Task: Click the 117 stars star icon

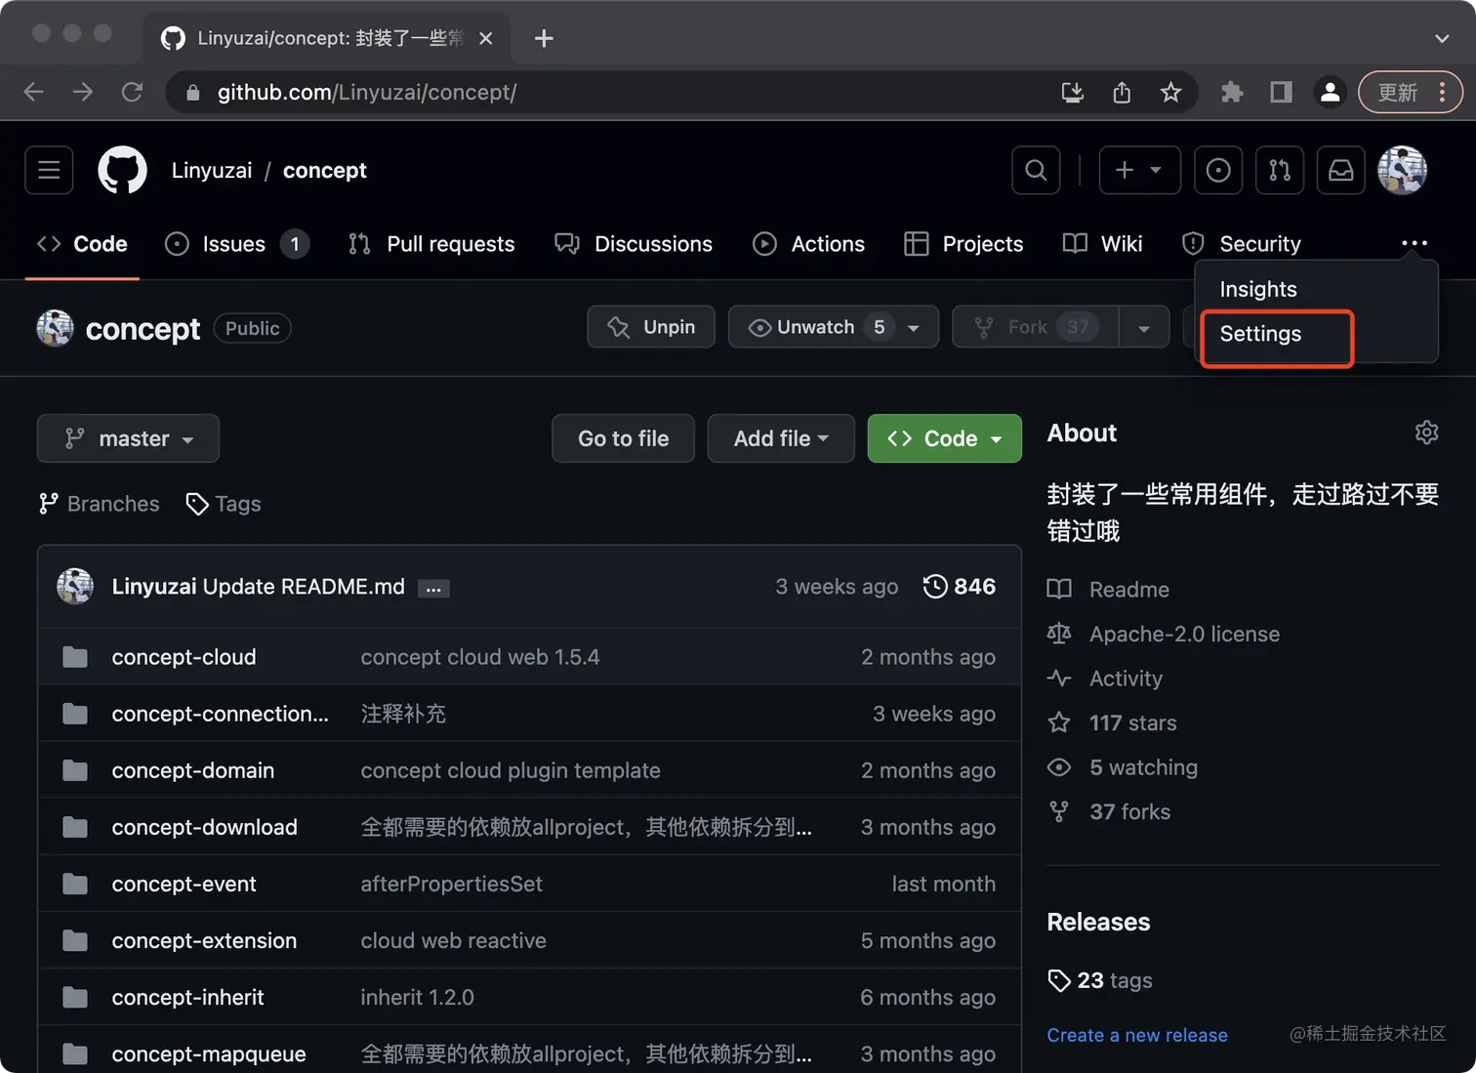Action: [1059, 722]
